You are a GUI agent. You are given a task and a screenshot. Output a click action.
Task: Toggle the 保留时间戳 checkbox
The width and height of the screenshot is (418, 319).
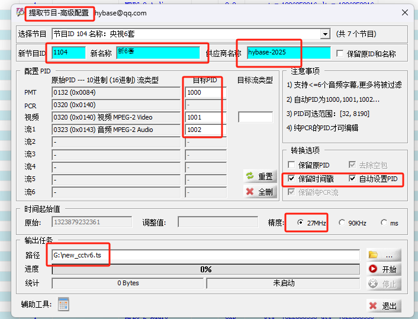click(x=291, y=179)
